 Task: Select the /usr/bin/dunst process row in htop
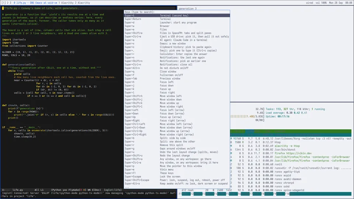[291, 150]
